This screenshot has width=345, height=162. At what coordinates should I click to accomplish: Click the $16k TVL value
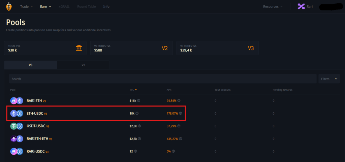coord(133,101)
